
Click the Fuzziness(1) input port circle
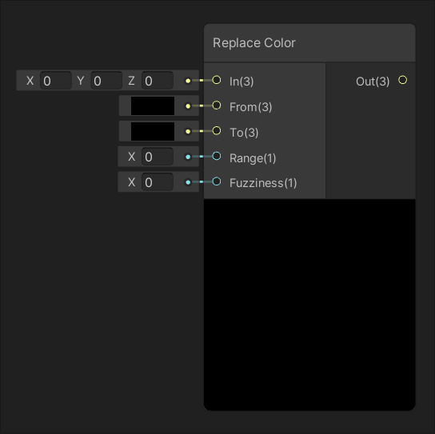pyautogui.click(x=217, y=181)
